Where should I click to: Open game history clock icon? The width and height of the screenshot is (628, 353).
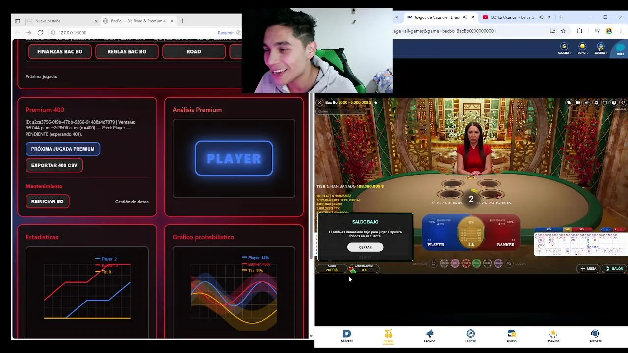pos(605,102)
